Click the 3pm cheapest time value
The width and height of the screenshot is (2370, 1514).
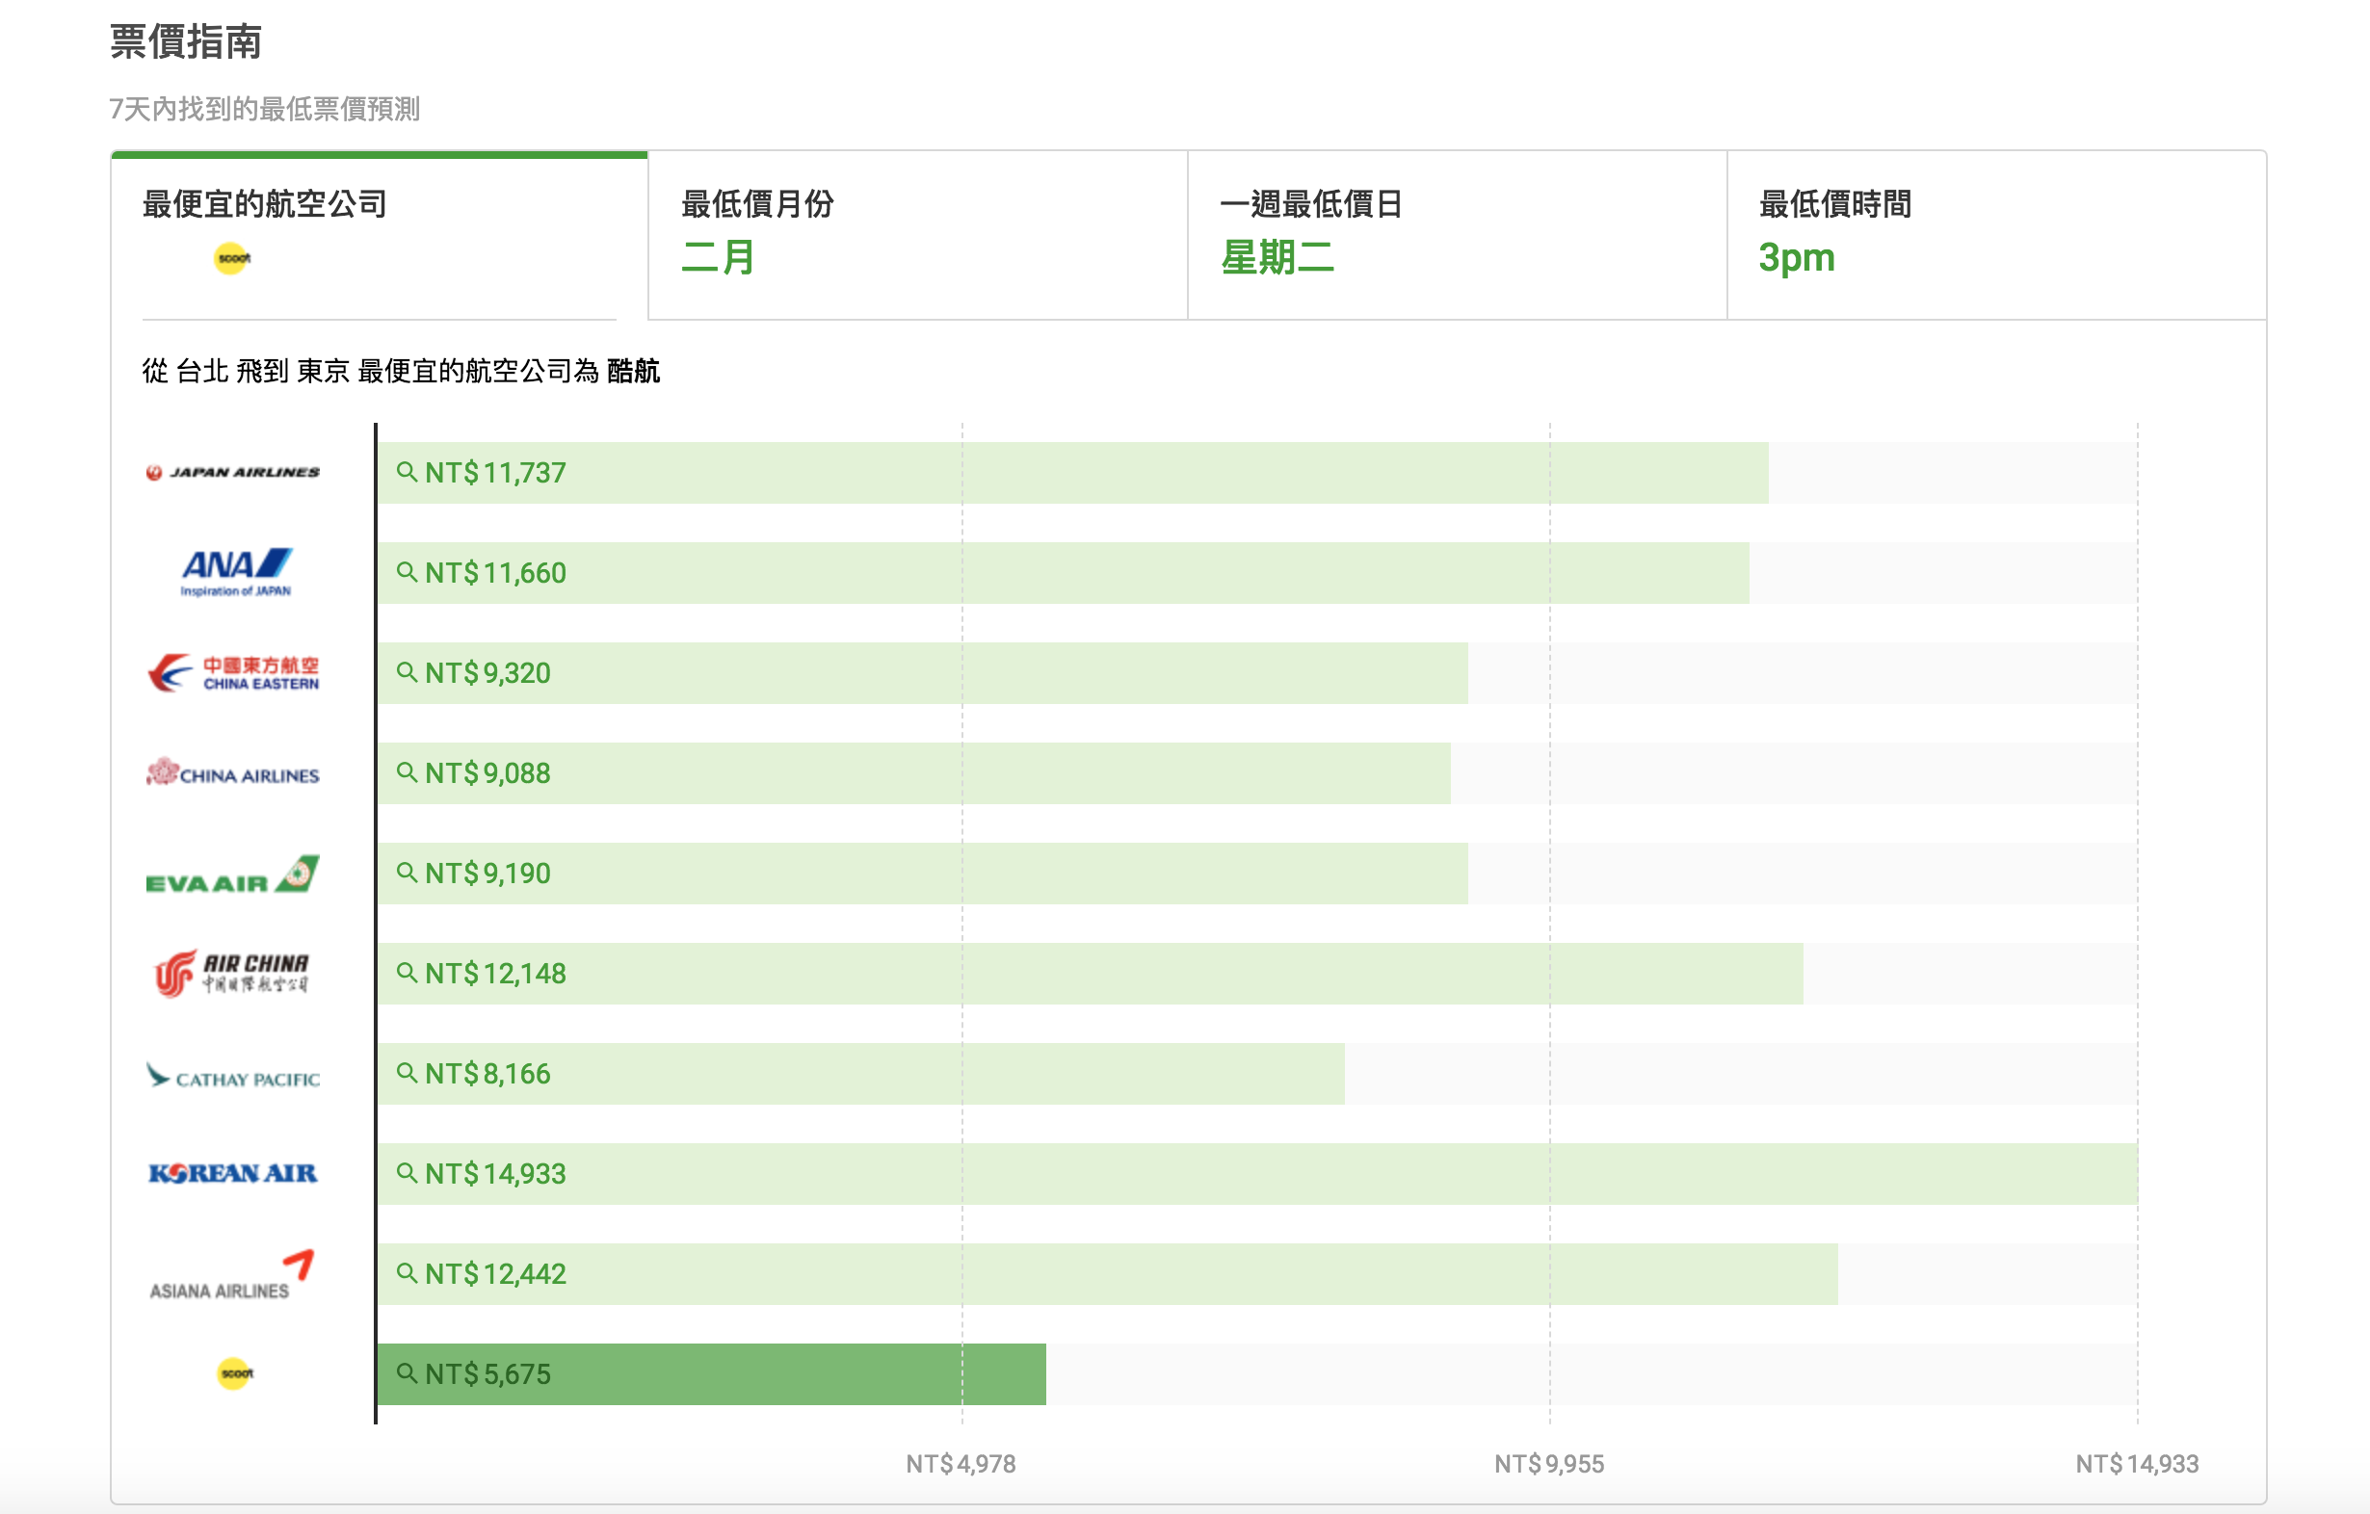pos(1796,259)
